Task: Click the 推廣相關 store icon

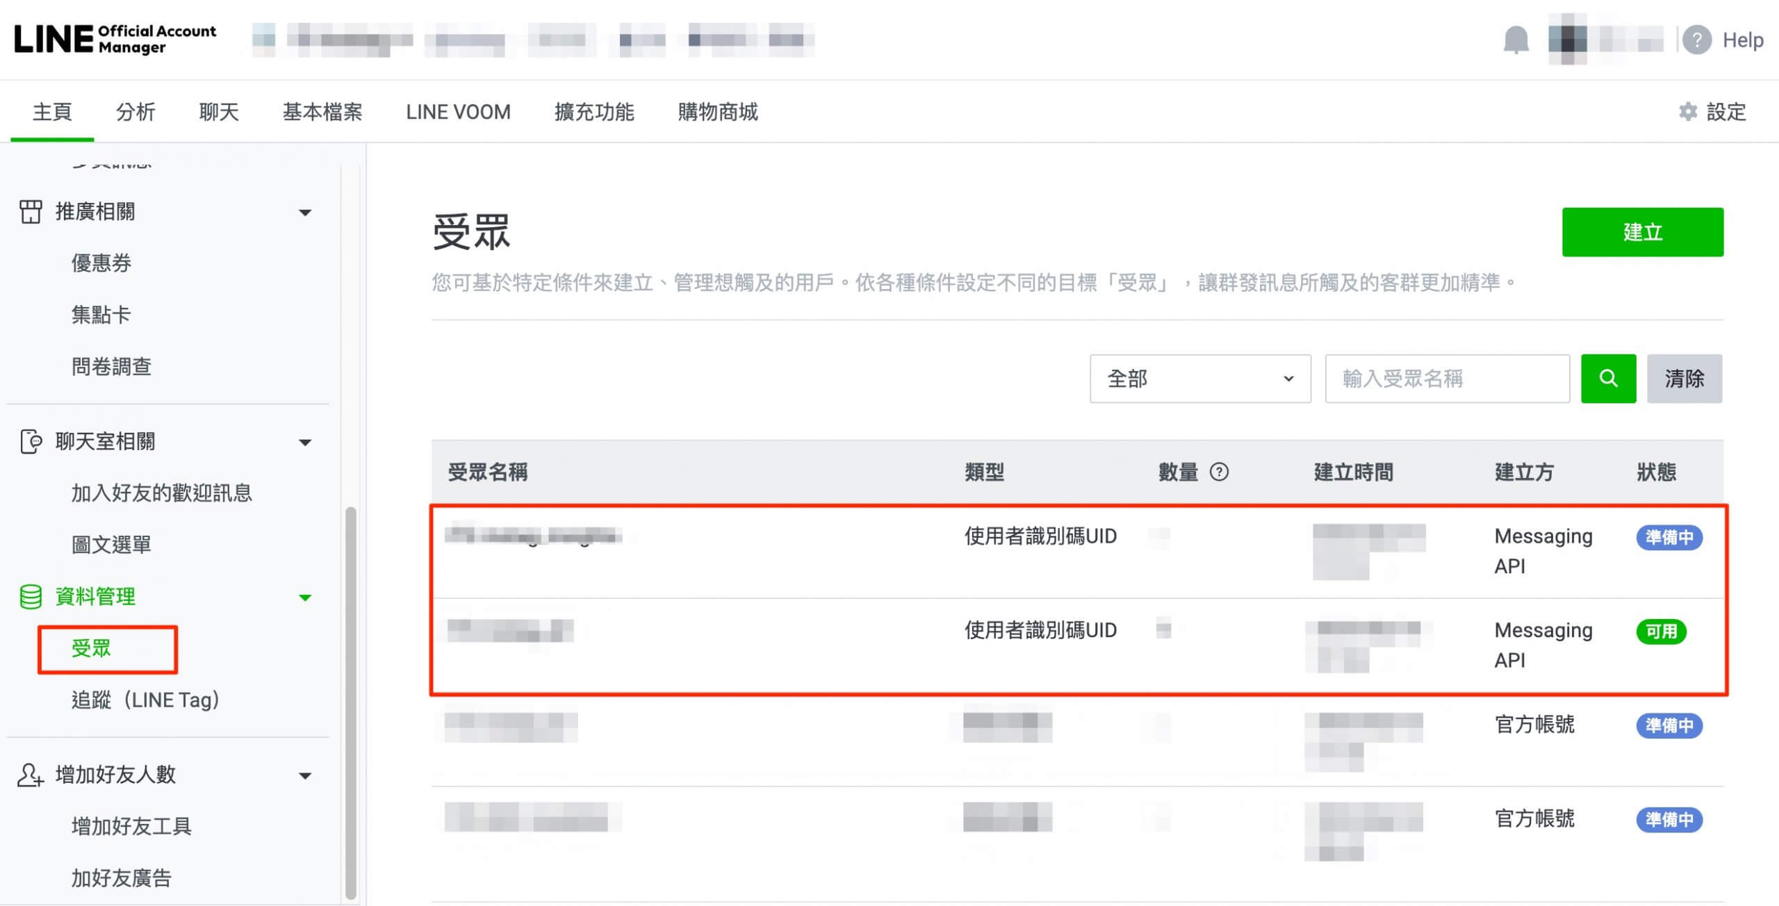Action: pos(30,212)
